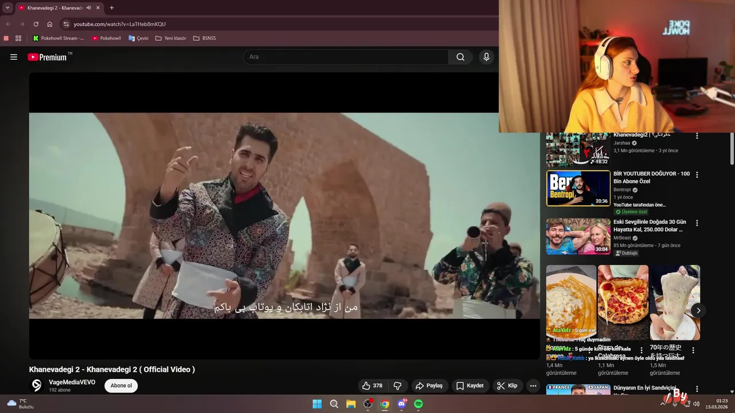Screen dimensions: 735x413
Task: Open the stretchy dough Shorts thumbnail
Action: (x=675, y=302)
